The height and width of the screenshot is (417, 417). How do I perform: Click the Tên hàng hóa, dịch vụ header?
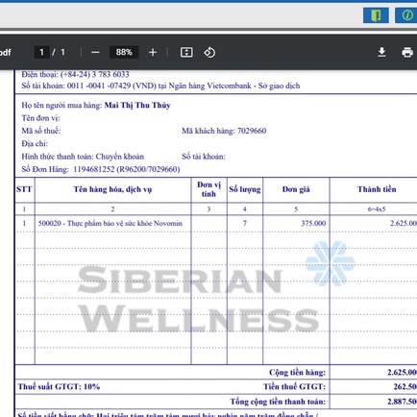[x=112, y=189]
